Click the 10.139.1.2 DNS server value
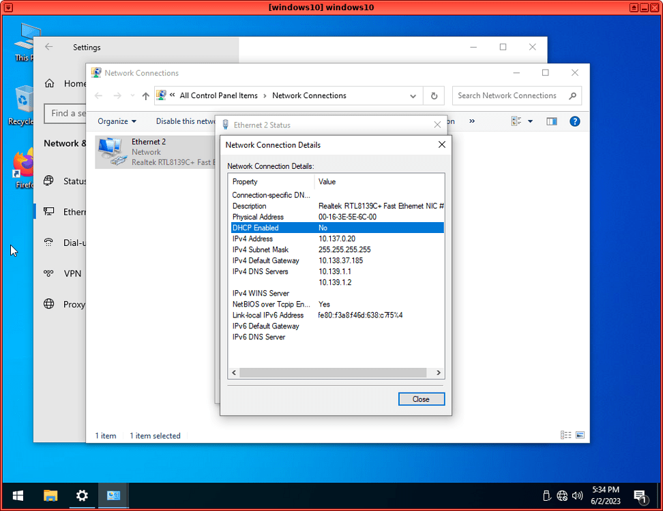This screenshot has height=511, width=663. pos(335,282)
